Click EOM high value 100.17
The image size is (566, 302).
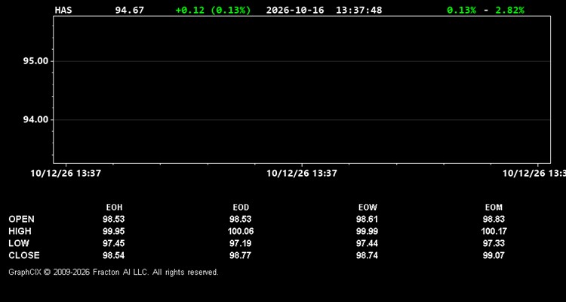coord(494,231)
